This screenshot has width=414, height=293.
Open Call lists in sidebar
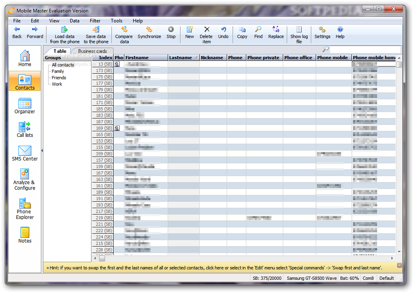(x=25, y=129)
